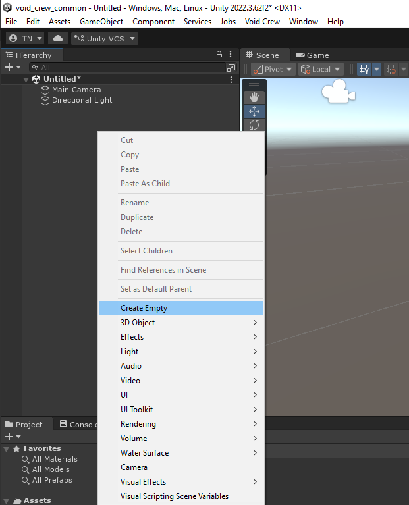Viewport: 409px width, 505px height.
Task: Expand the Volume submenu
Action: [x=181, y=439]
